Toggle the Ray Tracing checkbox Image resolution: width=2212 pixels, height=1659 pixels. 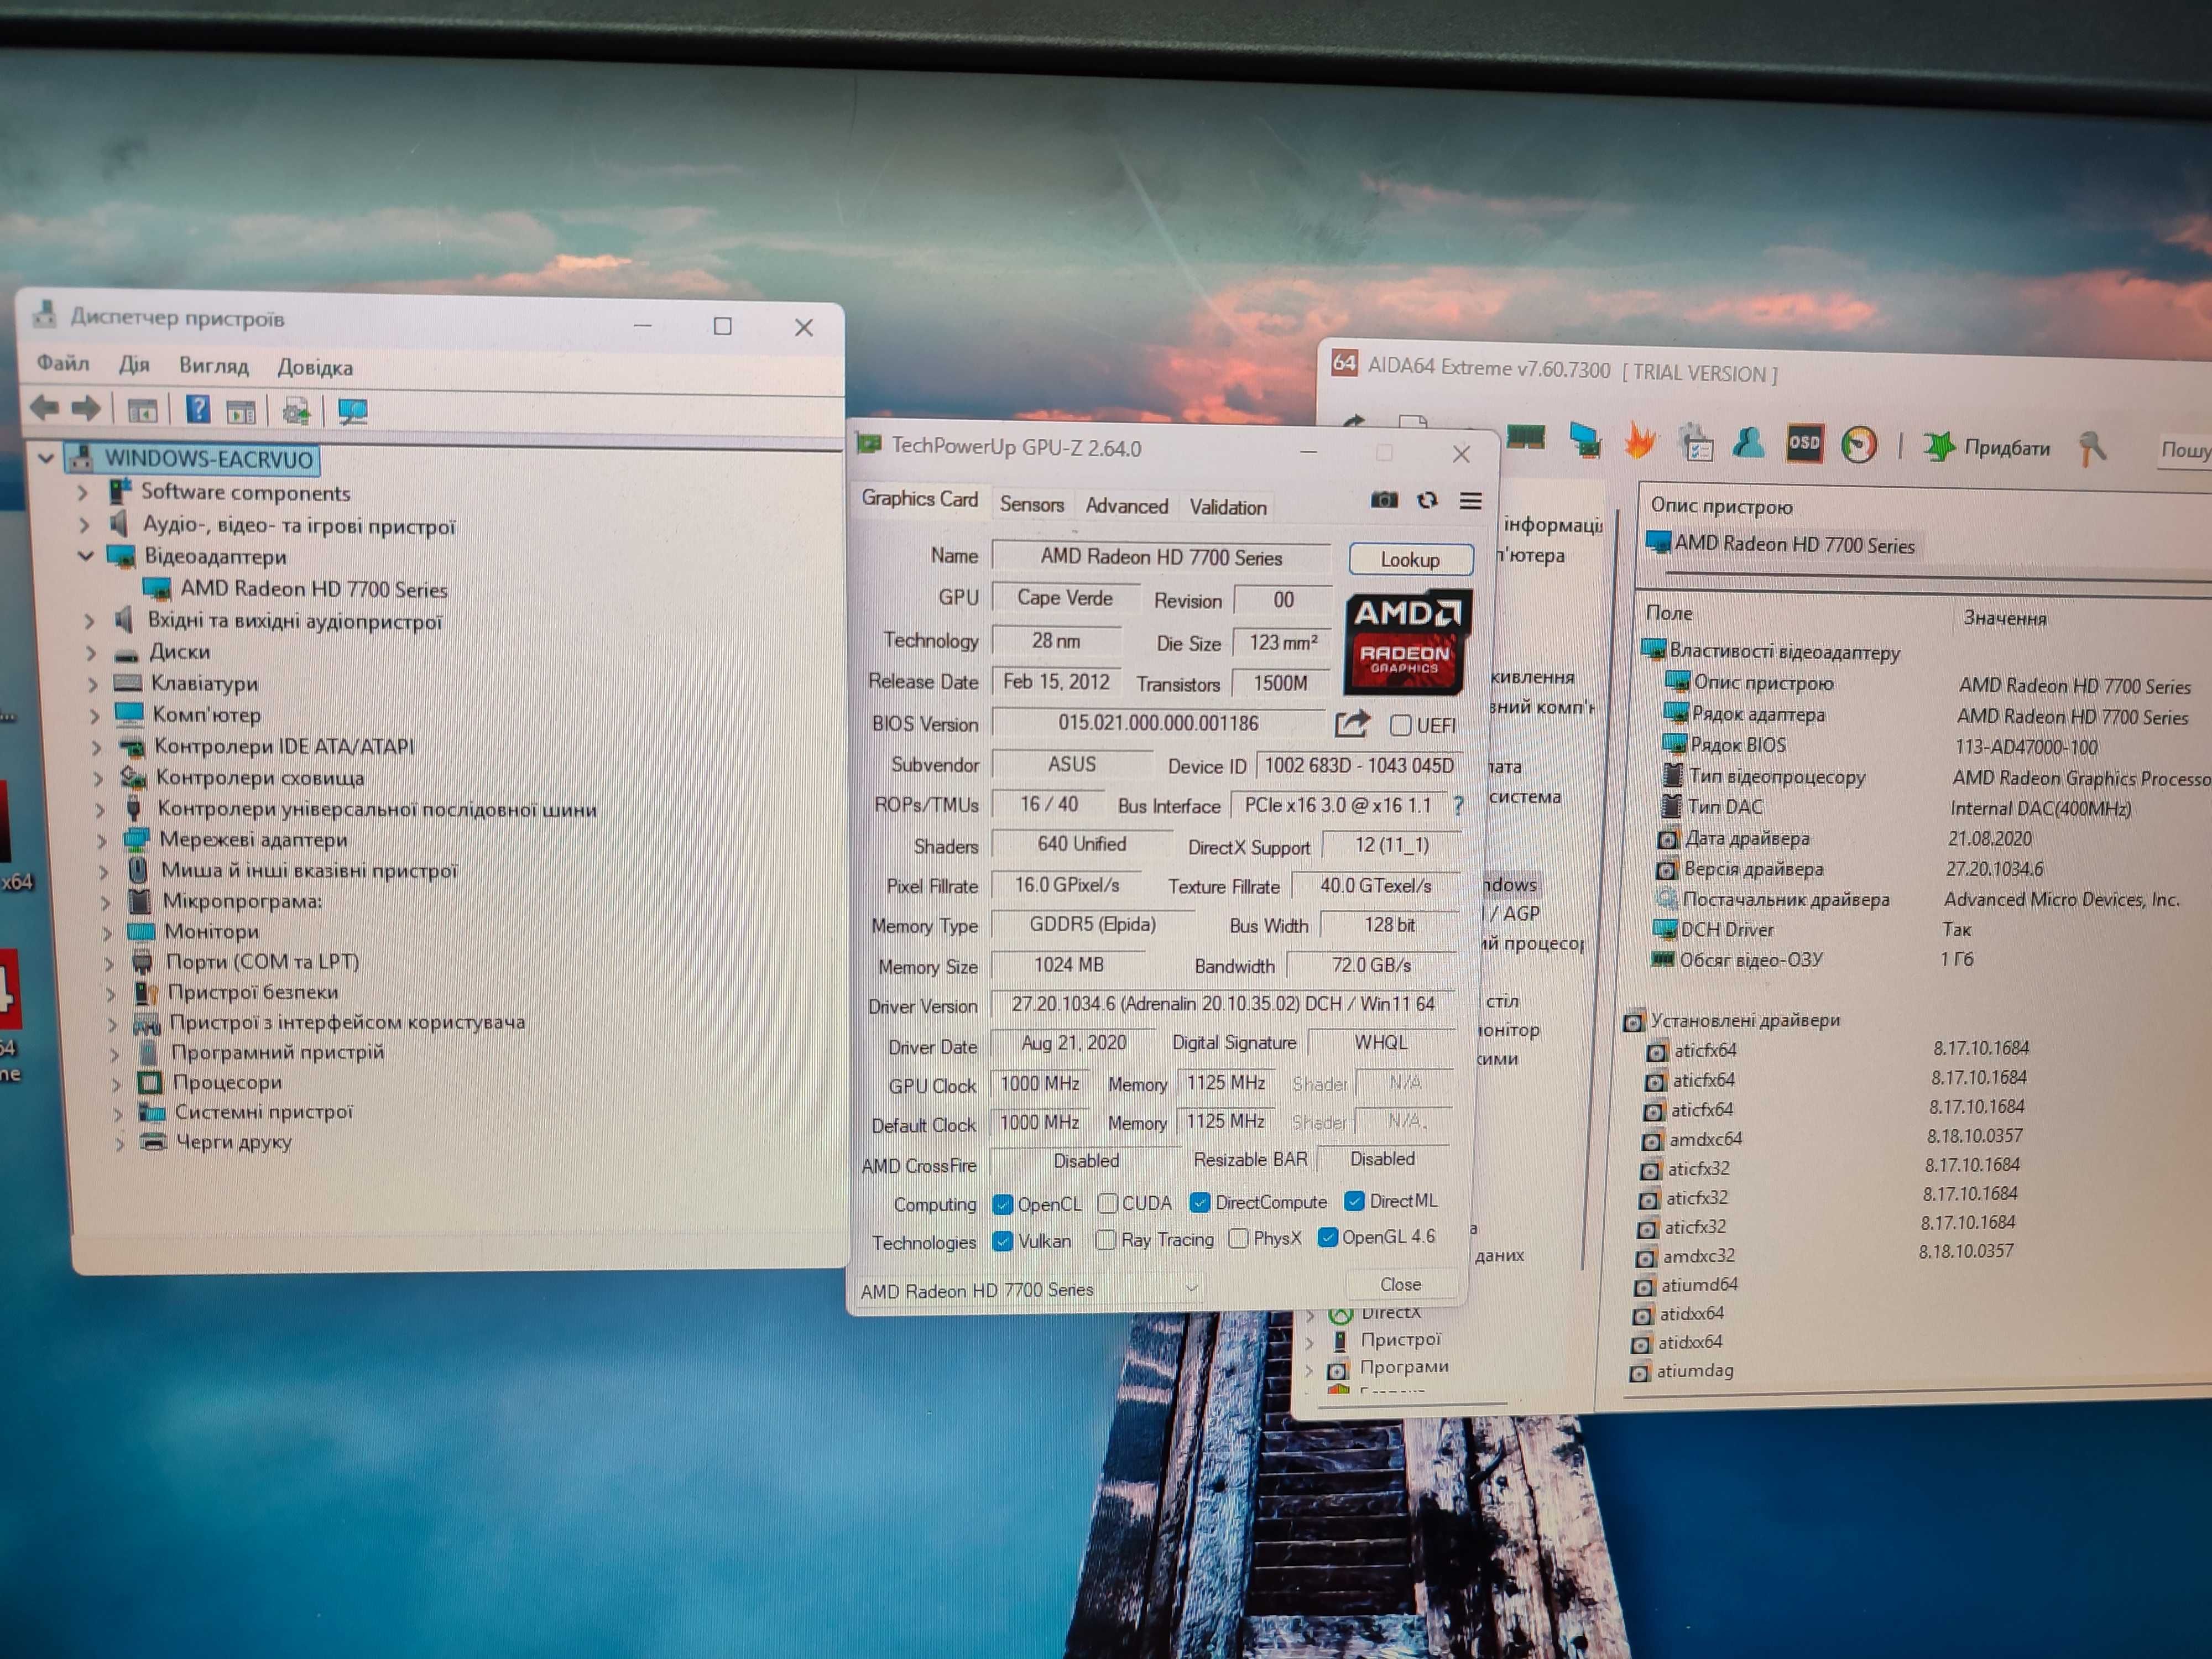click(x=1105, y=1240)
